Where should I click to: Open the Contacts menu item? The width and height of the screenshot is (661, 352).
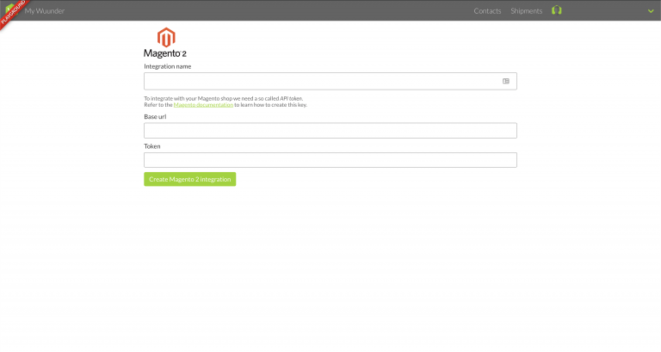click(x=487, y=11)
